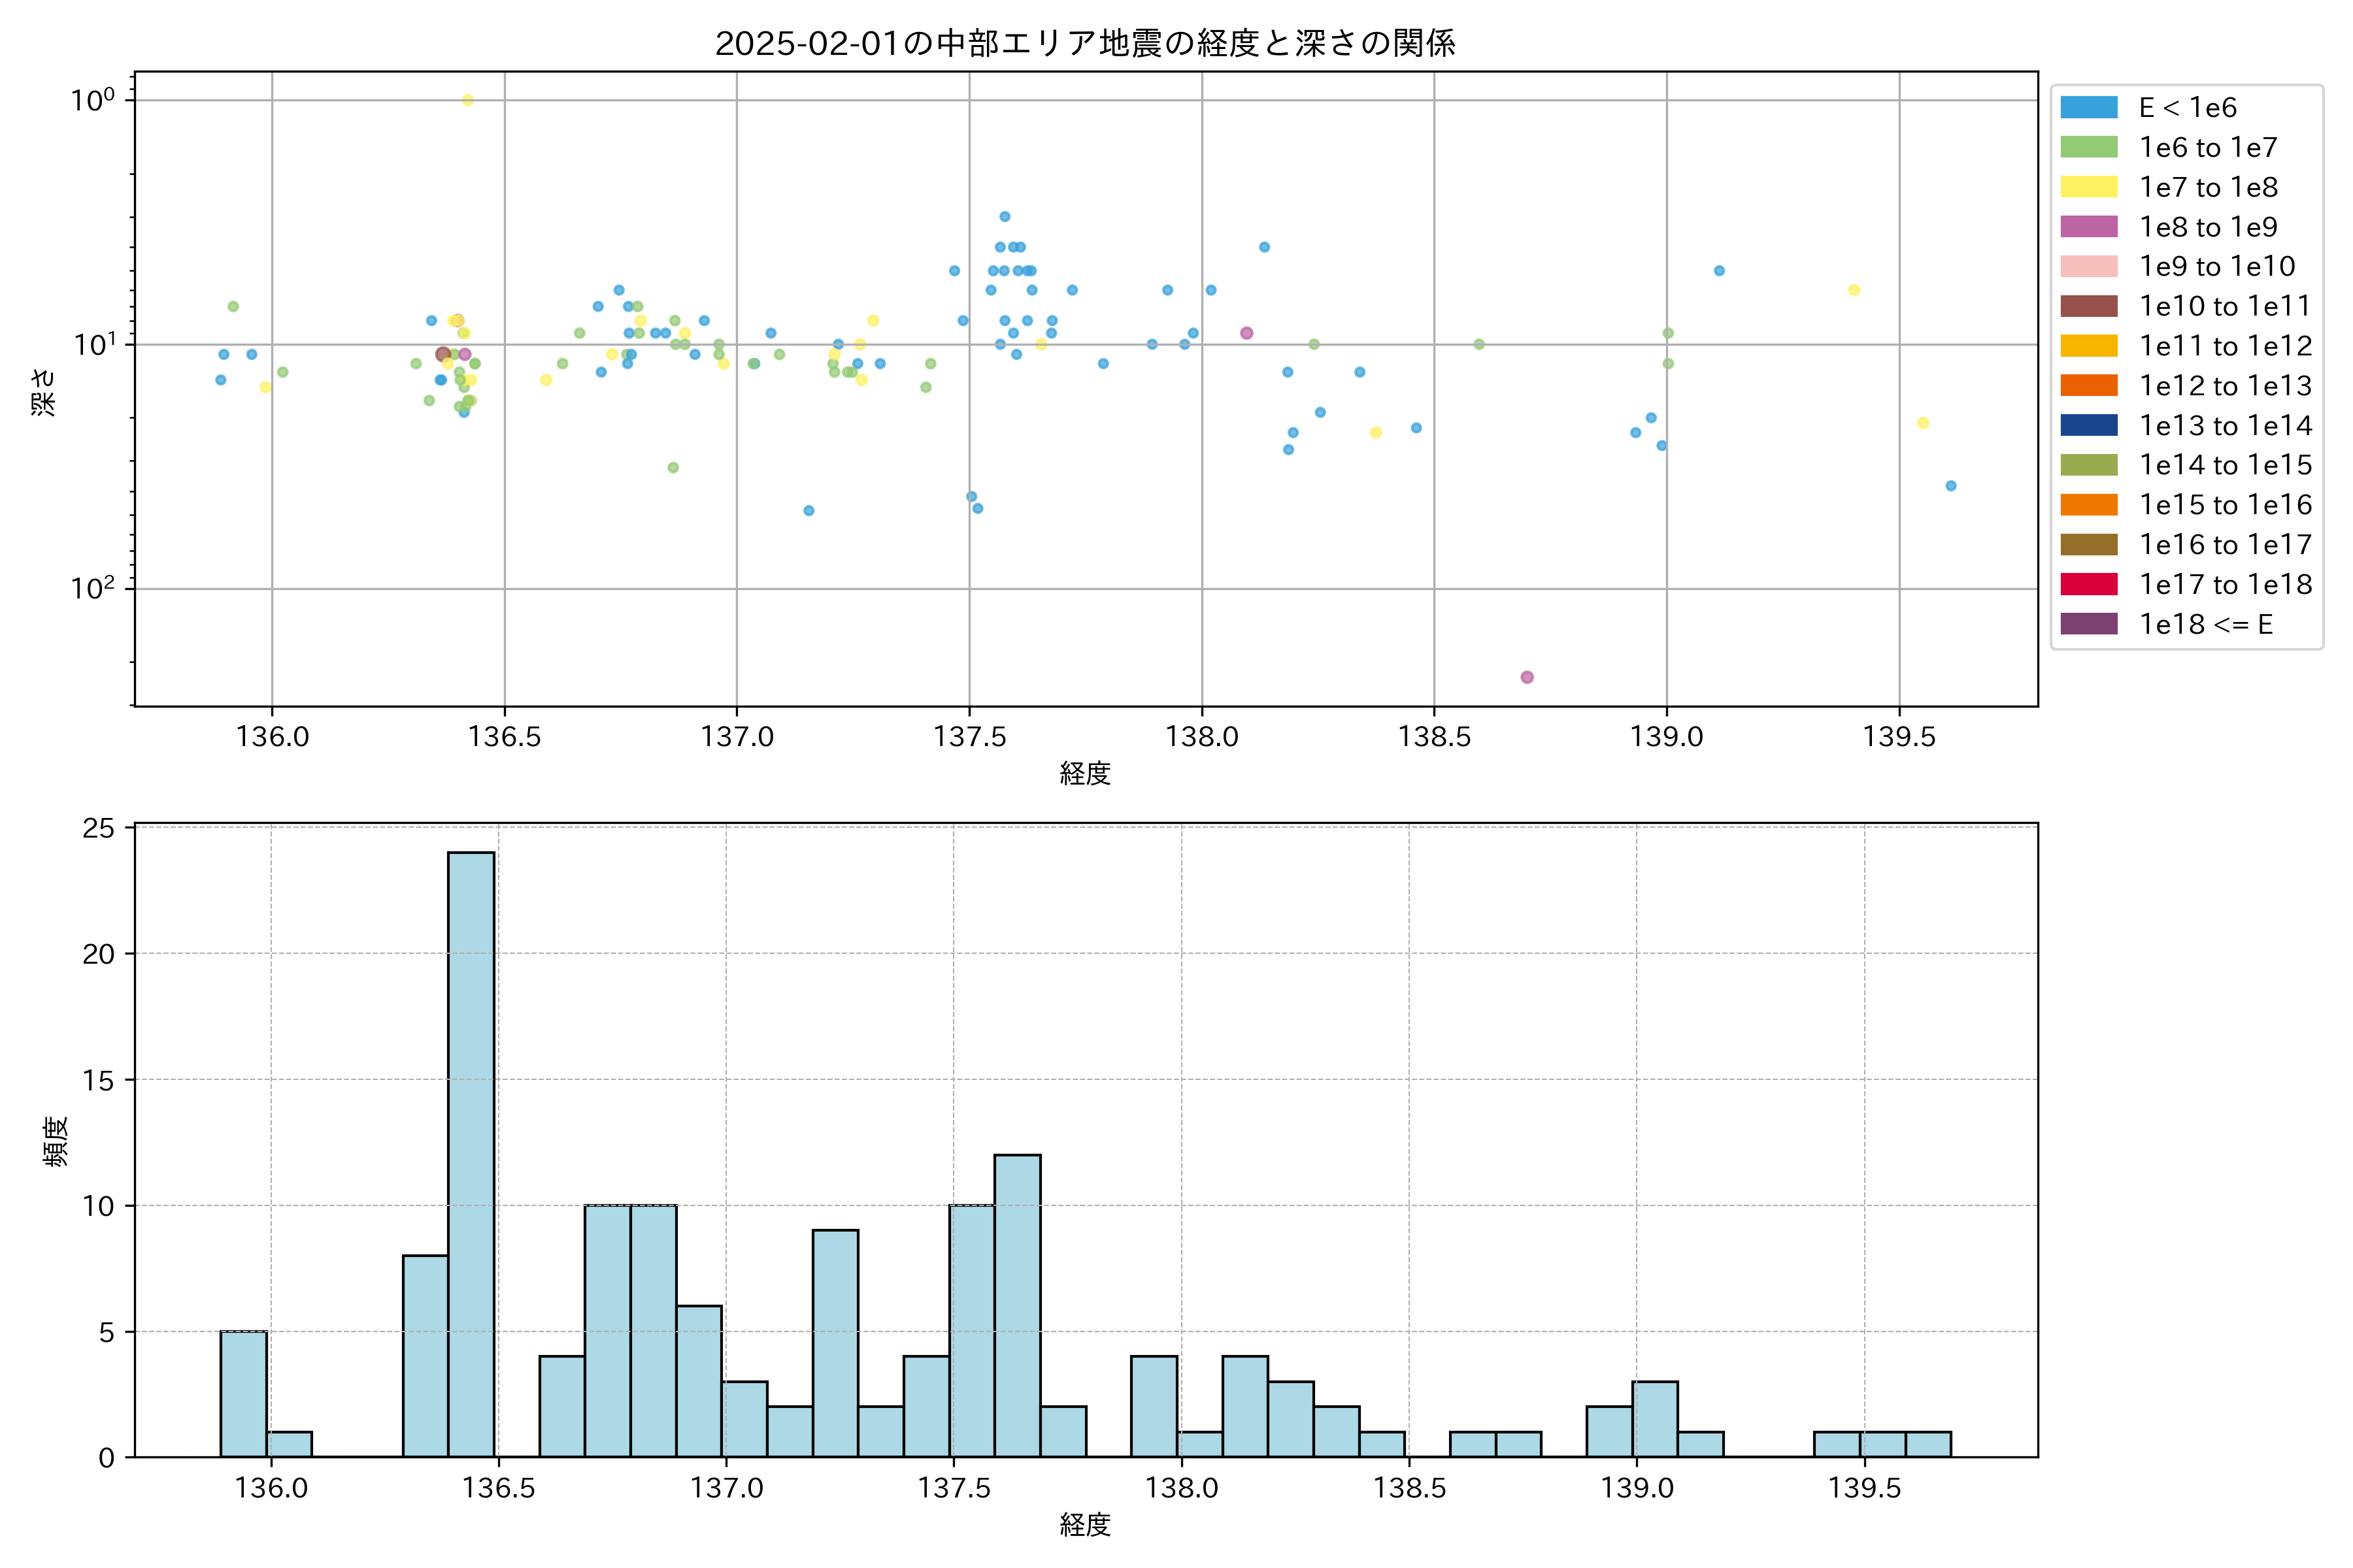Click the yellow point at depth 10⁰
2353x1568 pixels.
467,100
